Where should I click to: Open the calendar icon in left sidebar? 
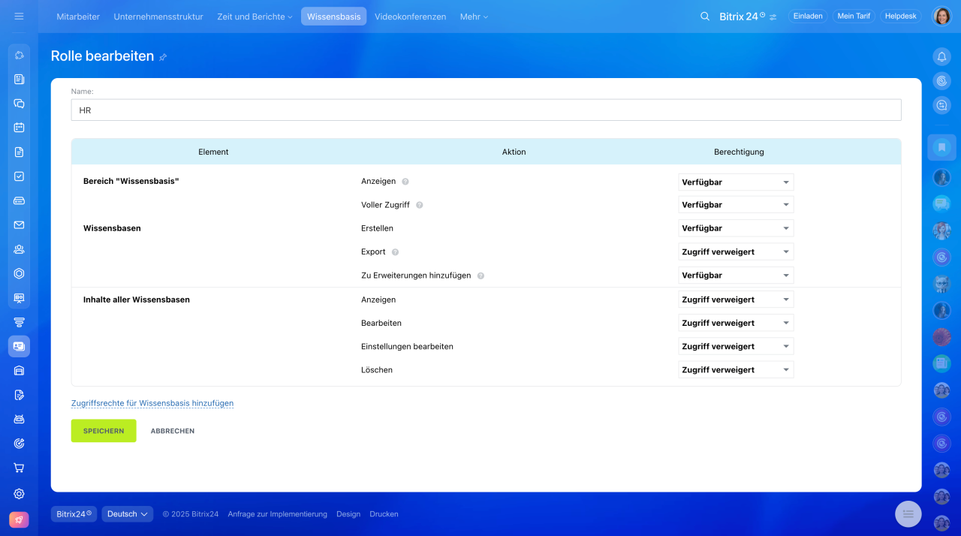(x=19, y=128)
